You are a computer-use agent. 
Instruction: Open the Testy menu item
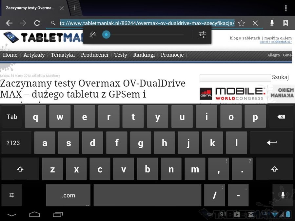pos(121,55)
